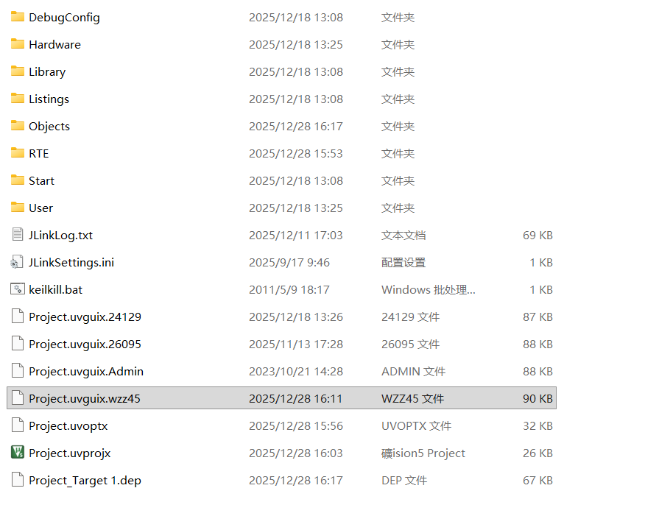Viewport: 645px width, 516px height.
Task: Click the Project.uvoptx file icon
Action: click(17, 425)
